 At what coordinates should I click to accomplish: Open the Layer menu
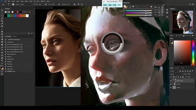point(18,1)
